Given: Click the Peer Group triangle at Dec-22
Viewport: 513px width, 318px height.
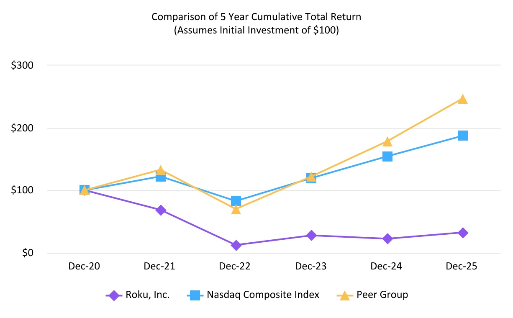Looking at the screenshot, I should [236, 209].
